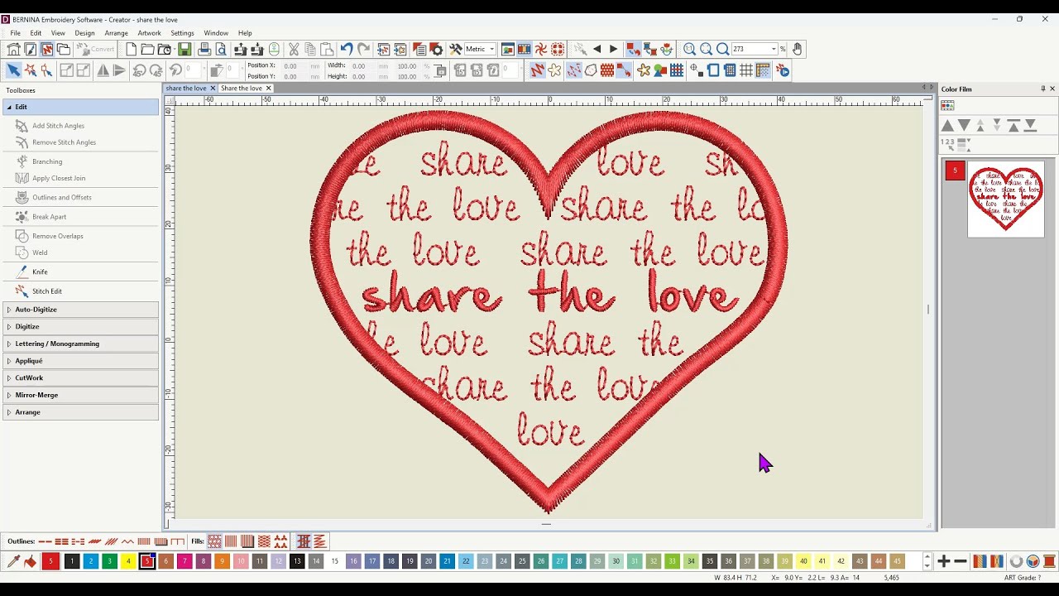Open the Metric units dropdown
The width and height of the screenshot is (1059, 596).
click(491, 49)
